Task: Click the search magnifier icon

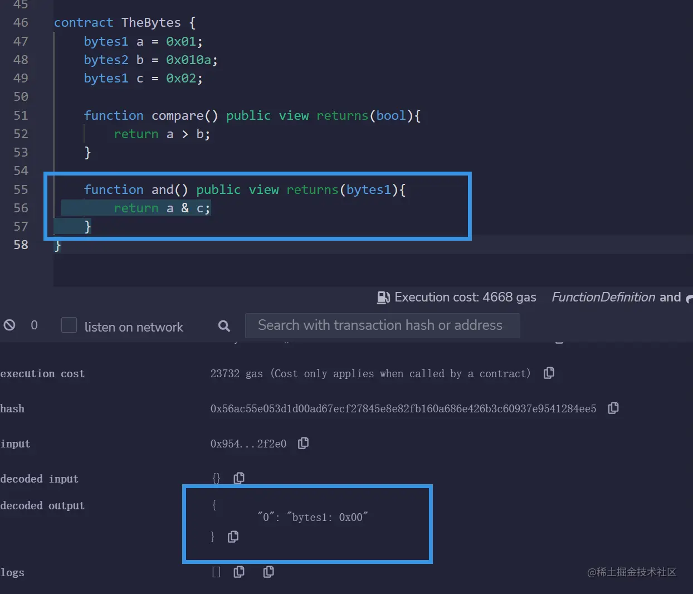Action: click(x=224, y=326)
